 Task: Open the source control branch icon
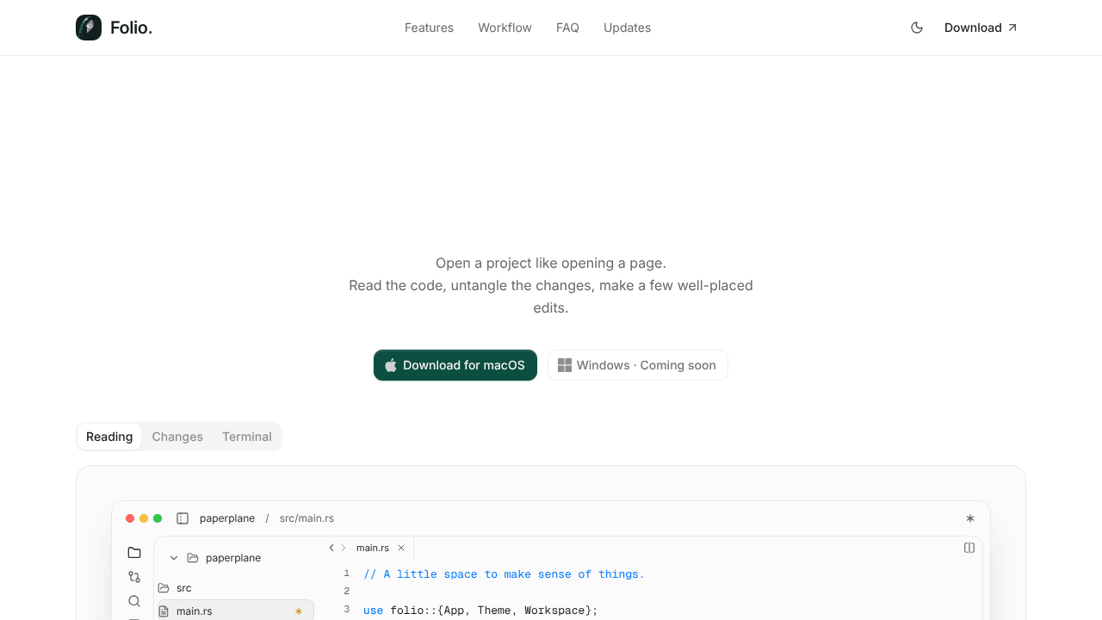134,577
